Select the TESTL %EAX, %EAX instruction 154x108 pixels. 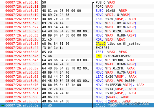point(111,52)
